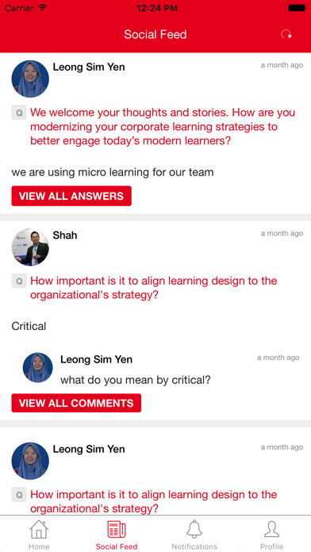Tap Q icon in the bottom post
Viewport: 311px width, 552px height.
coord(19,495)
